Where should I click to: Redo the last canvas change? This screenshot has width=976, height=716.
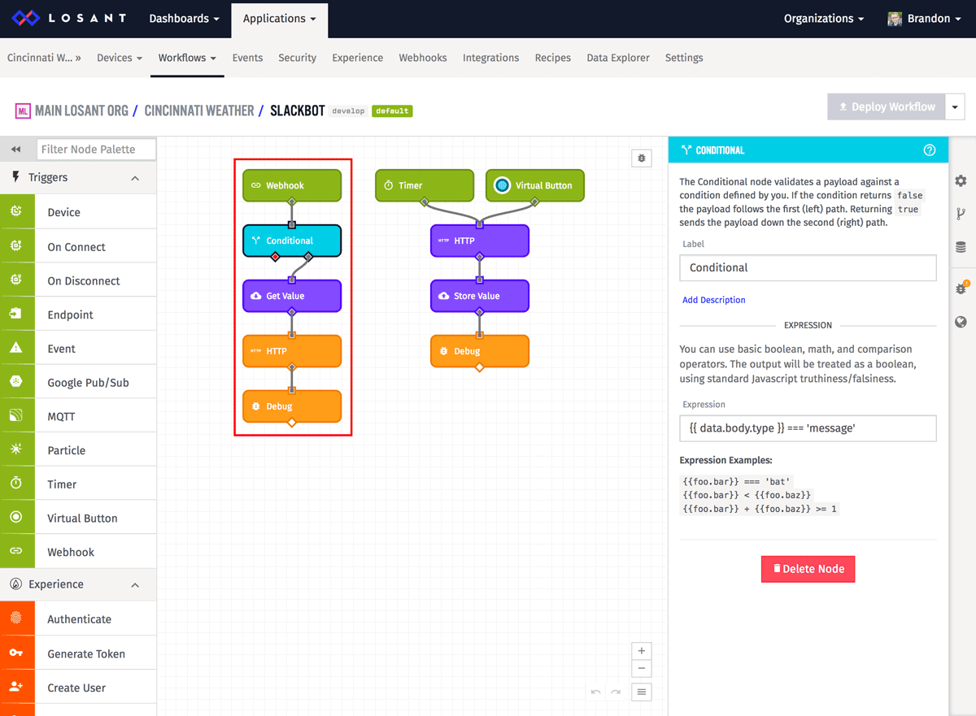click(x=616, y=692)
